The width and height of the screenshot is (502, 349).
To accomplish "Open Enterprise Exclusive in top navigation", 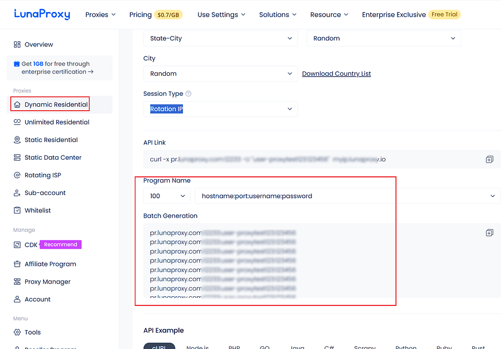I will (x=394, y=15).
